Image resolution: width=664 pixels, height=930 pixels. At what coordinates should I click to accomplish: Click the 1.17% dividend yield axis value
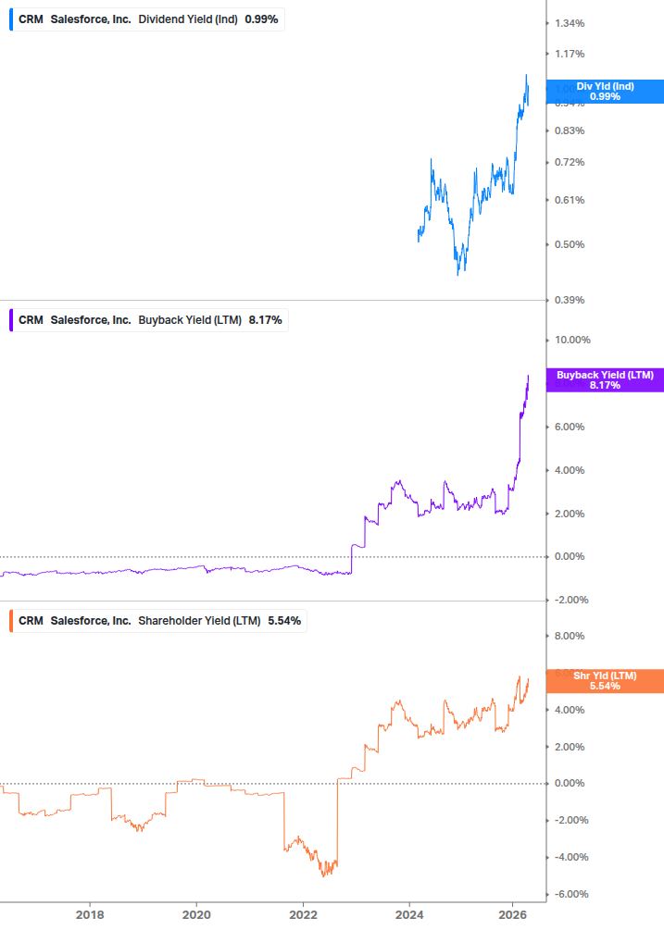570,54
